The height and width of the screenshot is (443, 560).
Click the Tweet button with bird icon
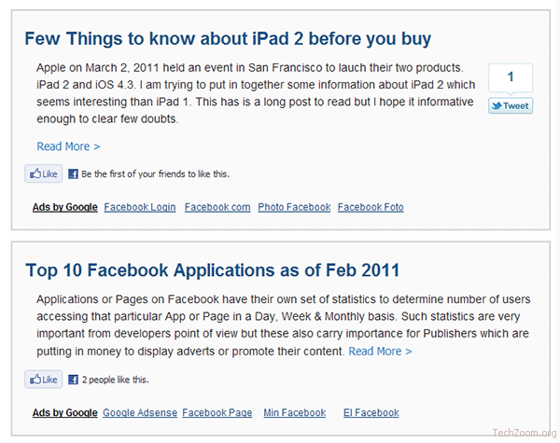click(x=511, y=105)
